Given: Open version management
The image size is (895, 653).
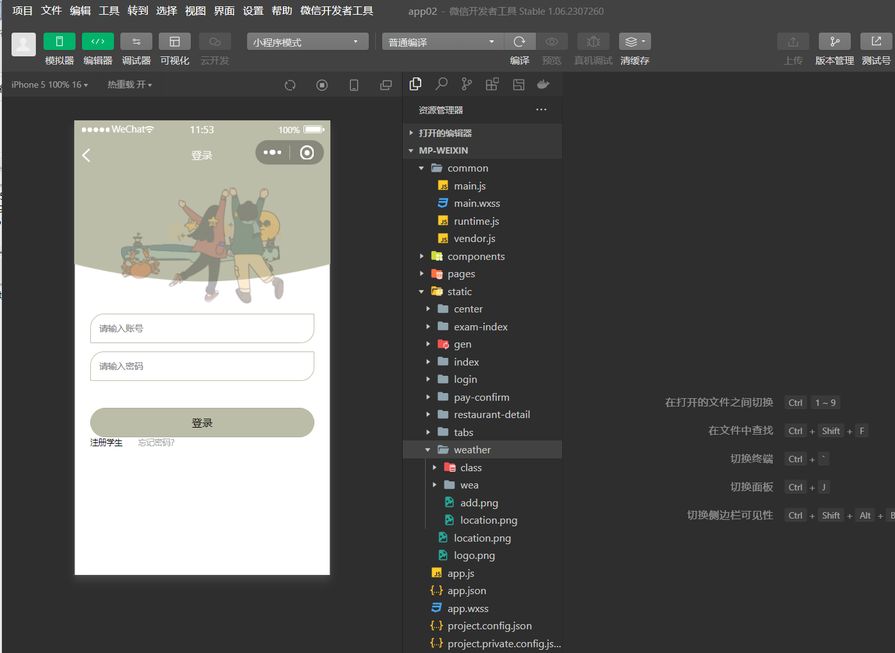Looking at the screenshot, I should pyautogui.click(x=835, y=42).
